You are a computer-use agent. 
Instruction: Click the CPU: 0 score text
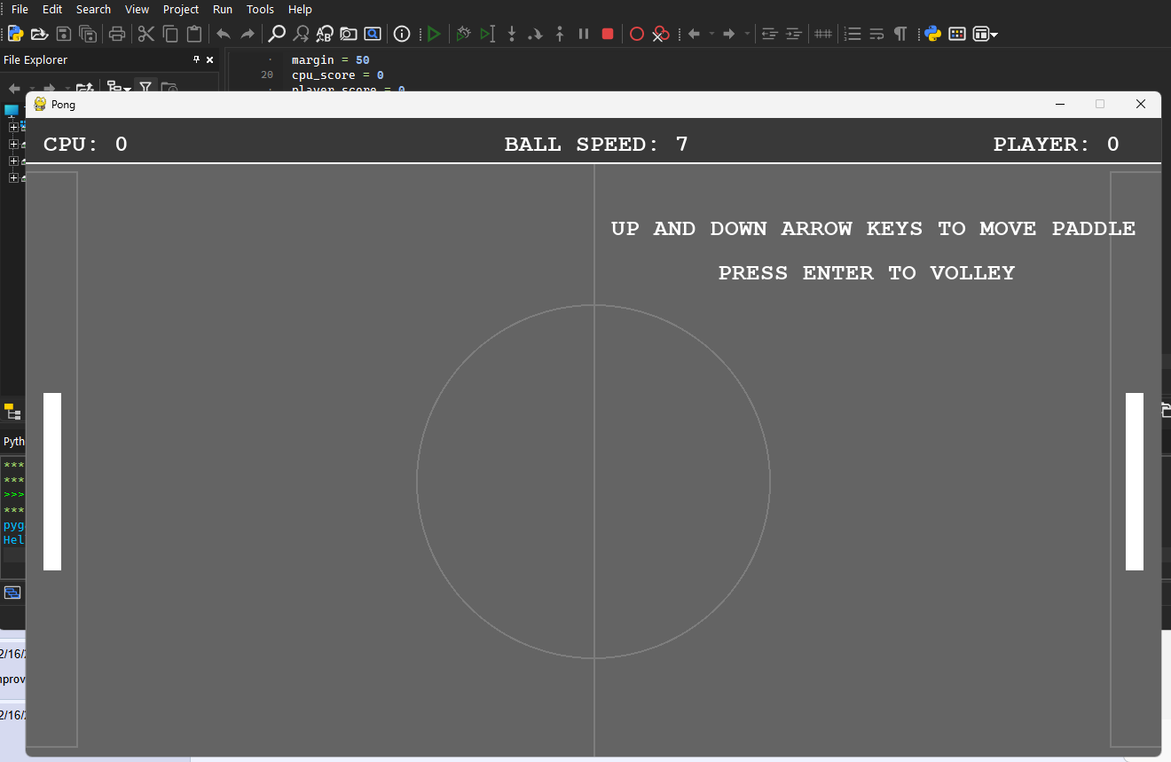point(86,145)
